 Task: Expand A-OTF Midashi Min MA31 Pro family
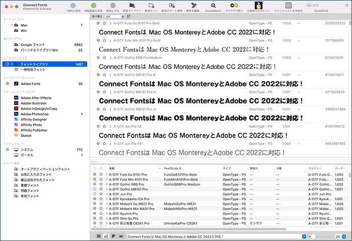[x=107, y=209]
